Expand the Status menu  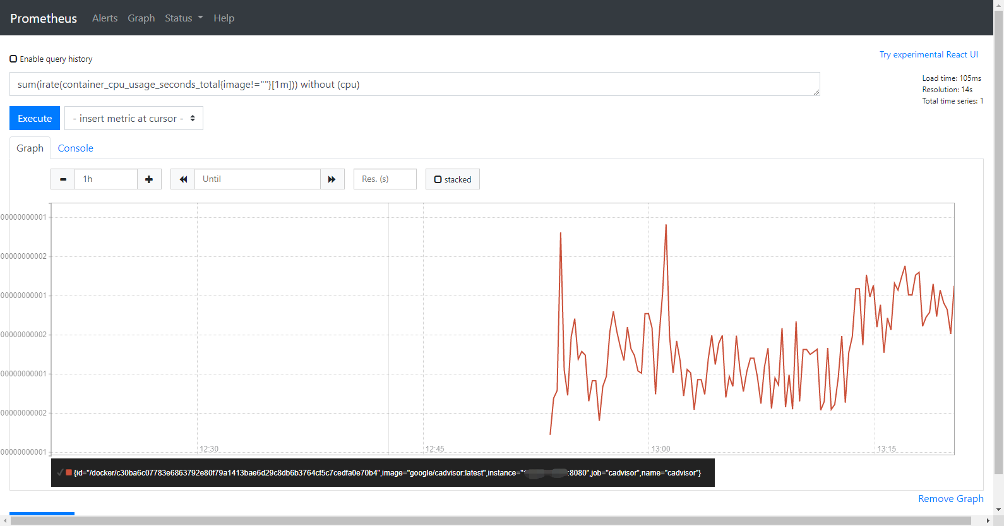click(x=184, y=18)
